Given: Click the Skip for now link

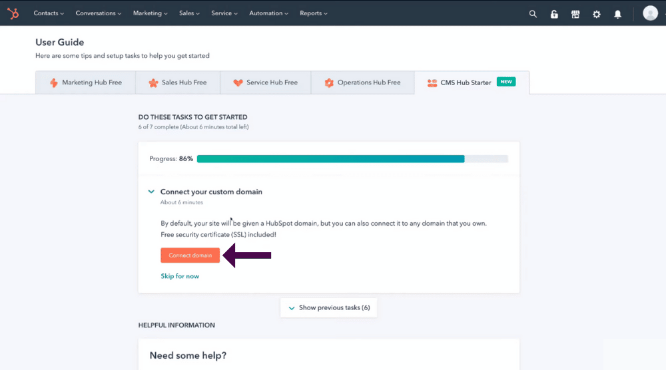Looking at the screenshot, I should (x=180, y=276).
